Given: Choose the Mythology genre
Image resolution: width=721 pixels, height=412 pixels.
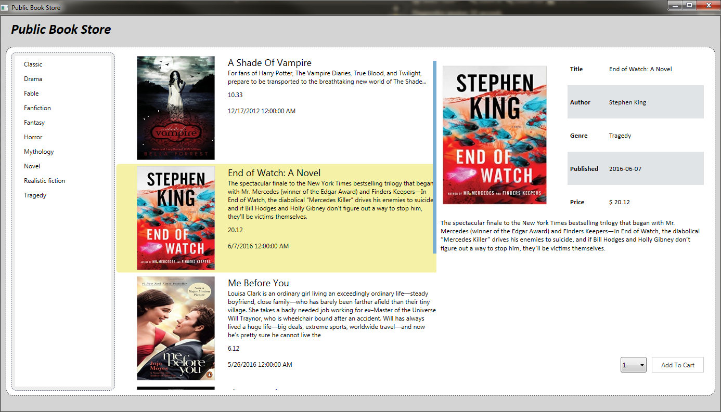Looking at the screenshot, I should tap(39, 152).
